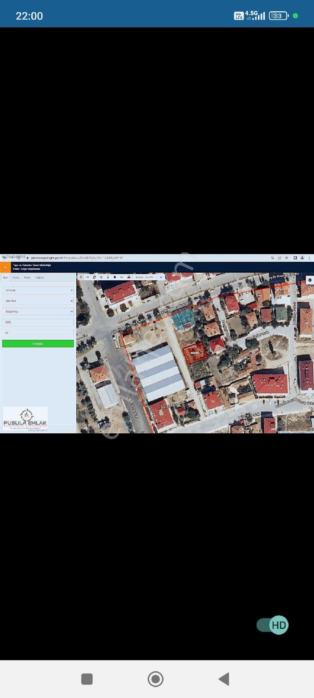Viewport: 314px width, 698px height.
Task: Select the crosshair locate tool
Action: (x=101, y=277)
